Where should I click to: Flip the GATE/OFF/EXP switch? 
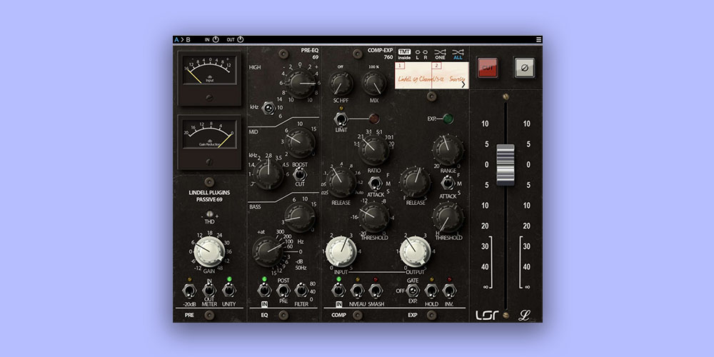pos(413,290)
